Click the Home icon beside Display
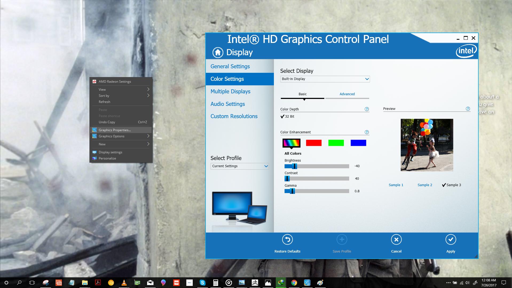 218,53
